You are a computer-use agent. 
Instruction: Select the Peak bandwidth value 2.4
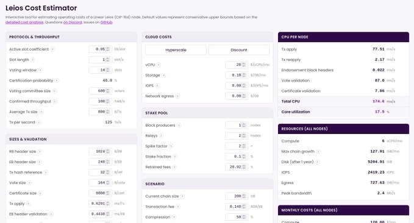381,193
